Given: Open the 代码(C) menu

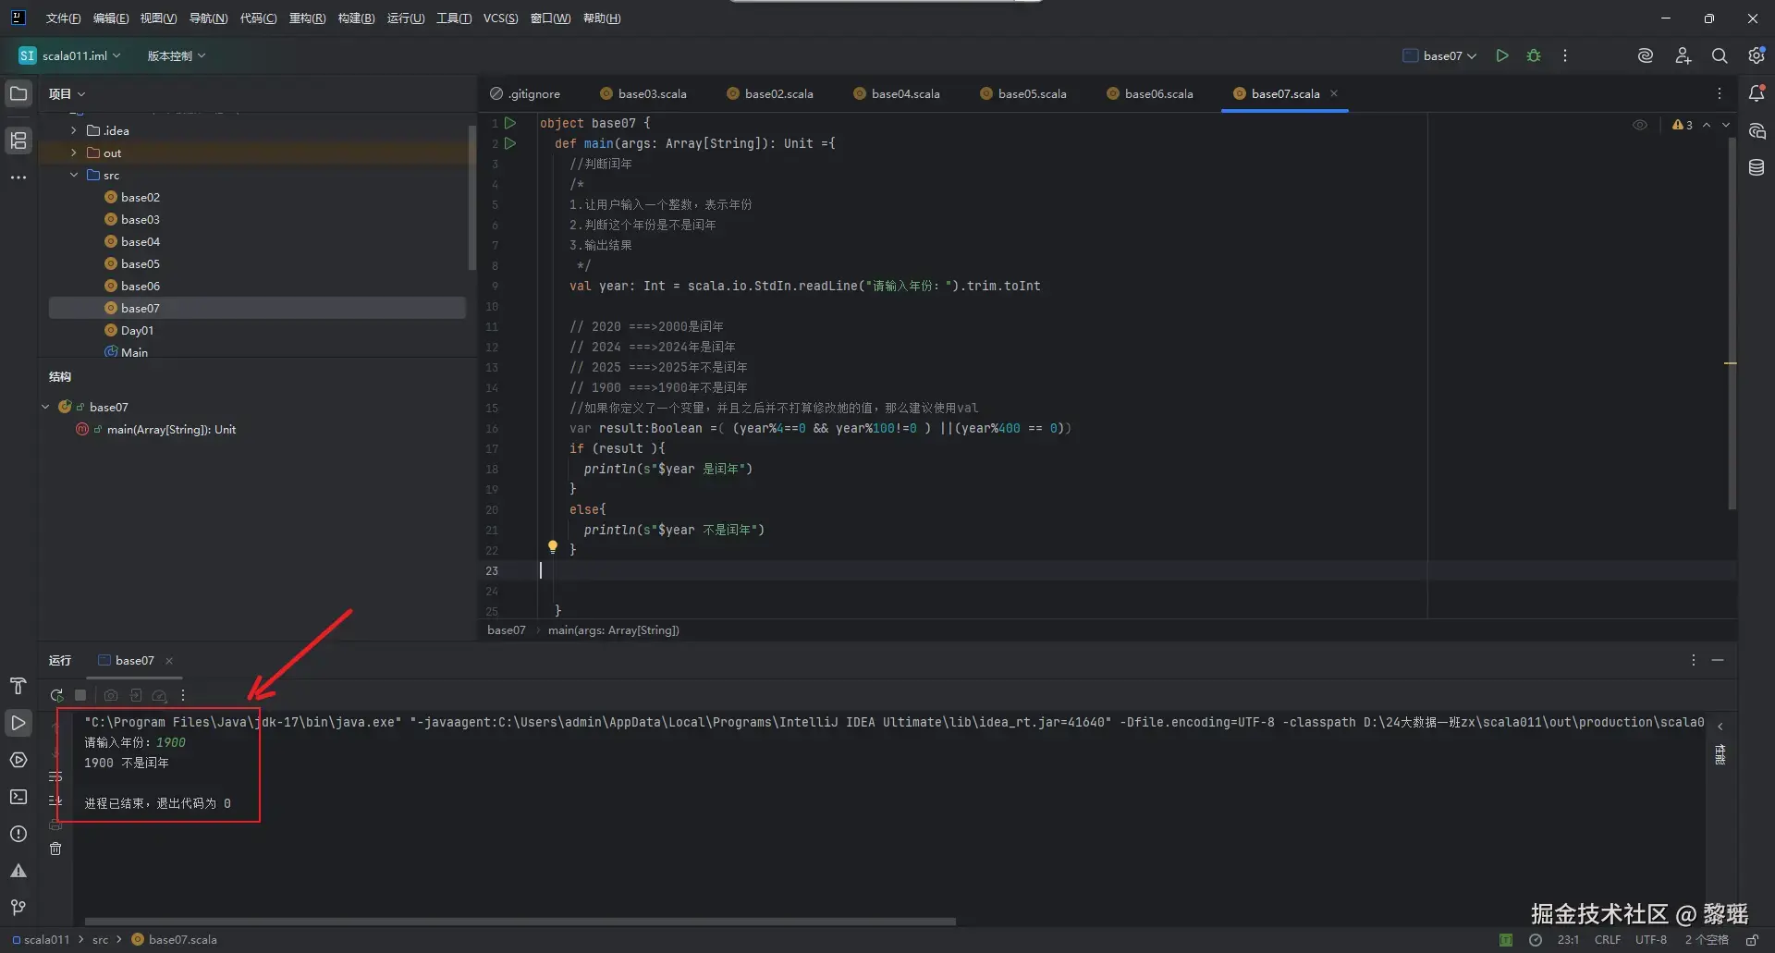Looking at the screenshot, I should point(258,18).
